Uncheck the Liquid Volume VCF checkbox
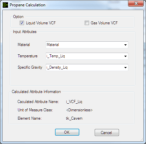146x144 pixels. click(22, 23)
